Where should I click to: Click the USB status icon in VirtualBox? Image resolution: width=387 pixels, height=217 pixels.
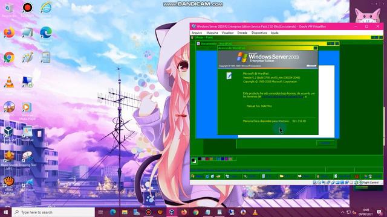pos(333,183)
